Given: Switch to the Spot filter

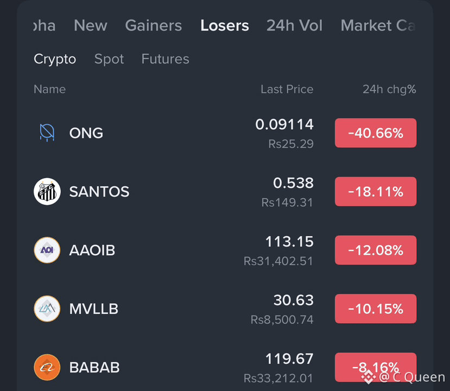Looking at the screenshot, I should [109, 59].
